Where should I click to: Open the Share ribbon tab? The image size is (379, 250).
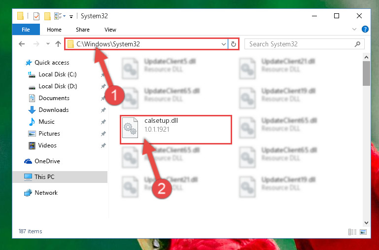pos(83,30)
